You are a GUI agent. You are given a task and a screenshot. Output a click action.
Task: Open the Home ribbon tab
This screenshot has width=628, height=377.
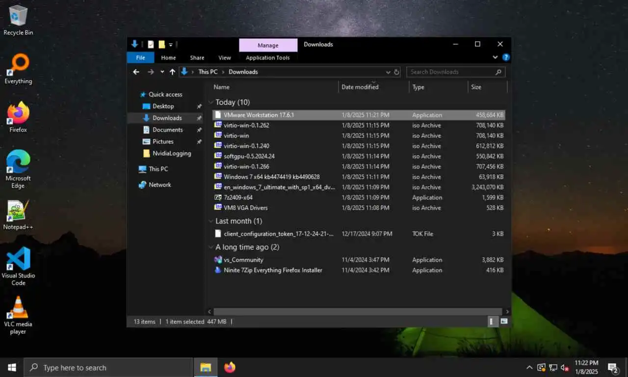tap(168, 57)
